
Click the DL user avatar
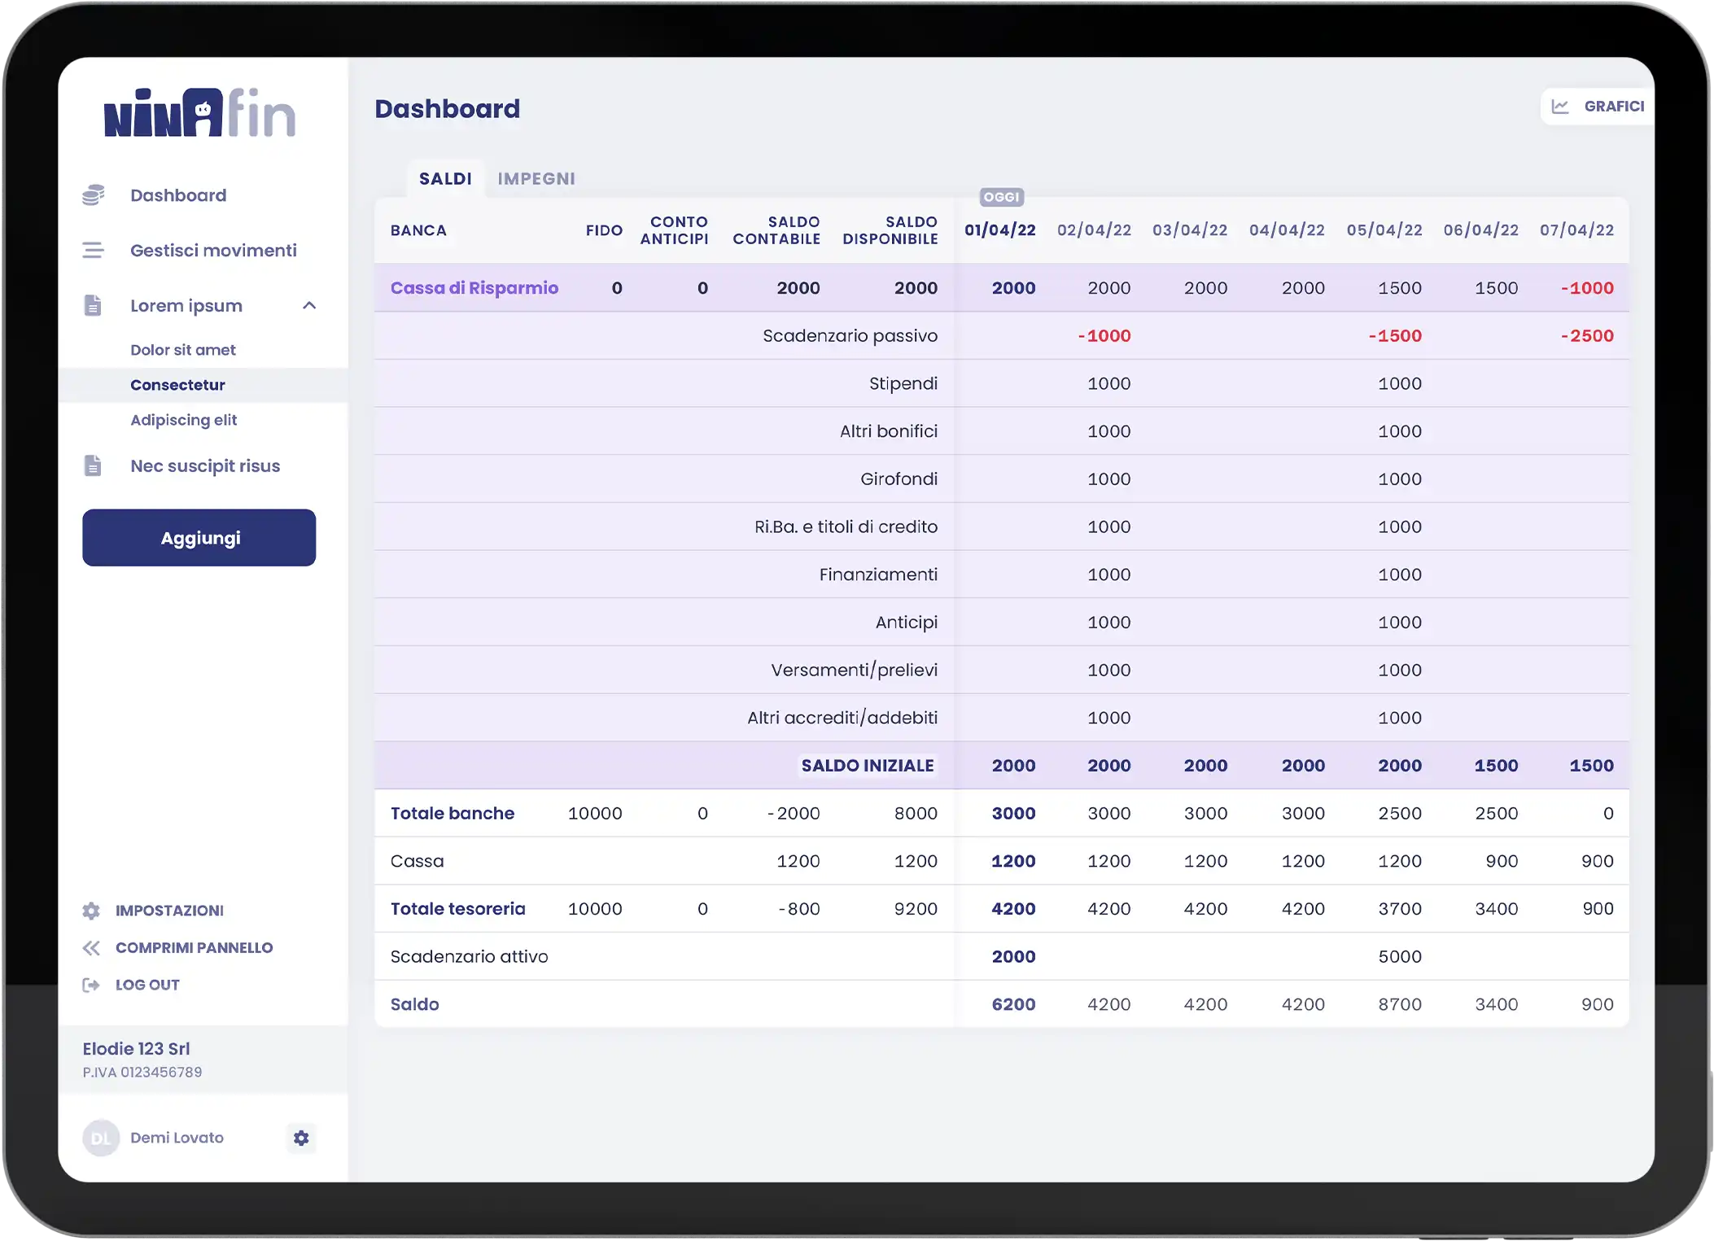101,1138
